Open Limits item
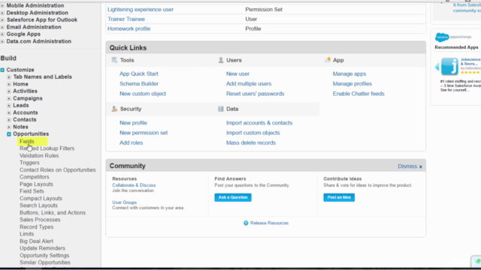 click(27, 234)
